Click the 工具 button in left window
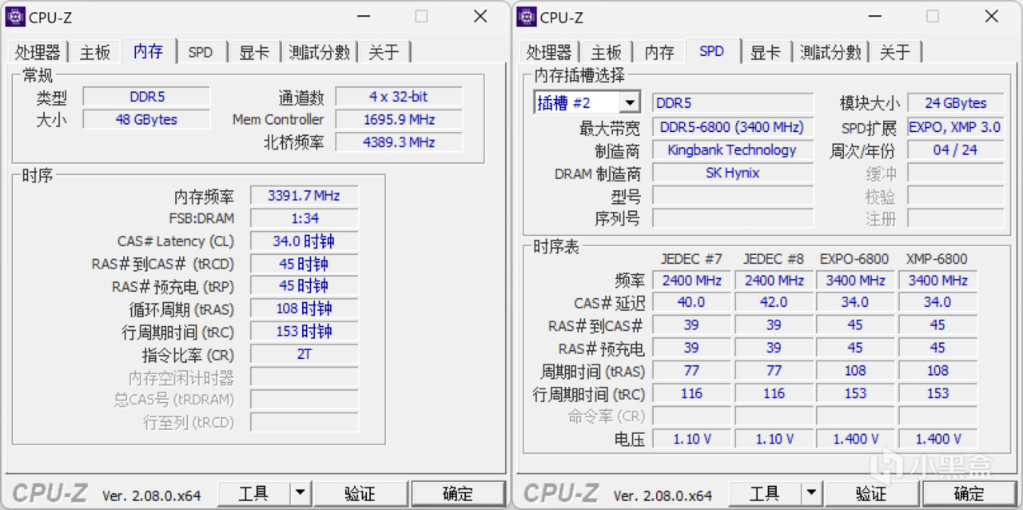The image size is (1023, 510). pos(253,493)
